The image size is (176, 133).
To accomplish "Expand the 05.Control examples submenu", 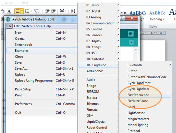I will (x=99, y=29).
